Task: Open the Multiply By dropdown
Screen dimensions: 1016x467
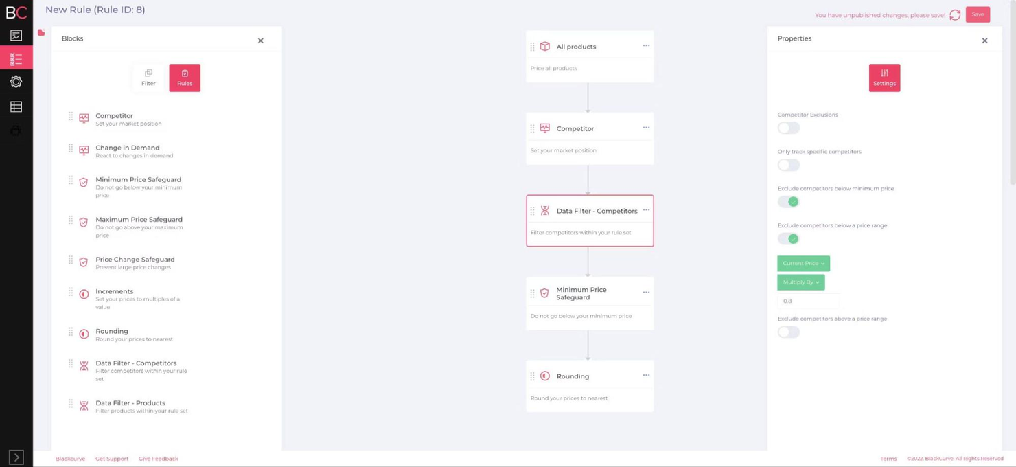Action: pyautogui.click(x=800, y=282)
